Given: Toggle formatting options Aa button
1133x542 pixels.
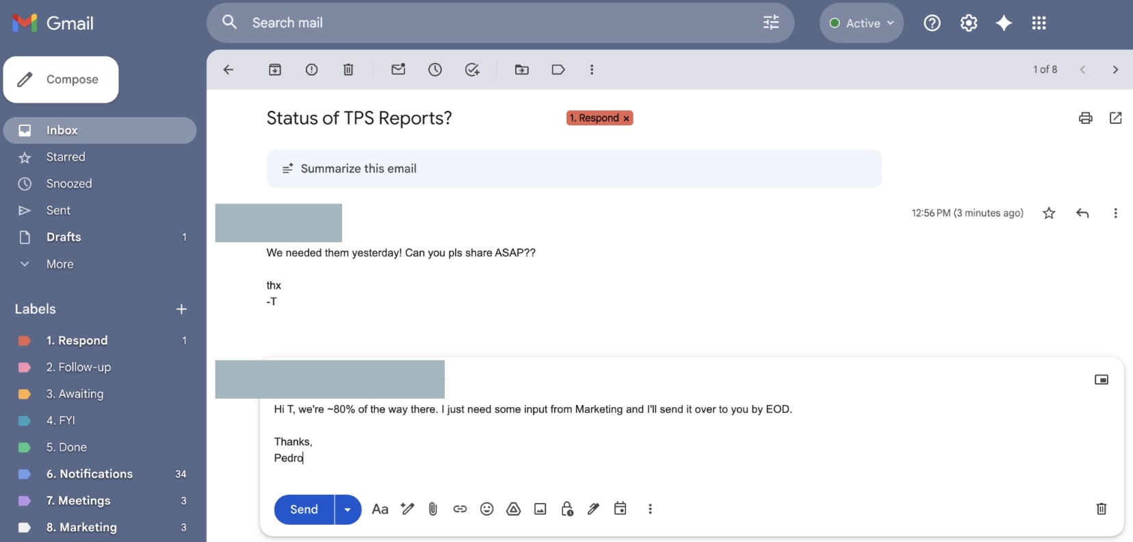Looking at the screenshot, I should tap(380, 509).
